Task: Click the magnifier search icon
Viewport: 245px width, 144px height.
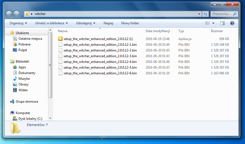Action: tap(235, 14)
